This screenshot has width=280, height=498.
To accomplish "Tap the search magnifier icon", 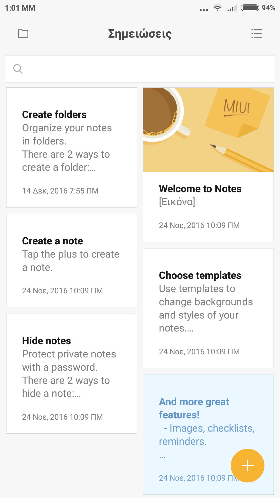I will 18,69.
